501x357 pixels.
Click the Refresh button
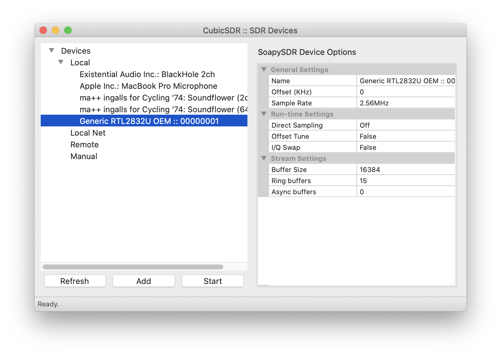pyautogui.click(x=75, y=281)
